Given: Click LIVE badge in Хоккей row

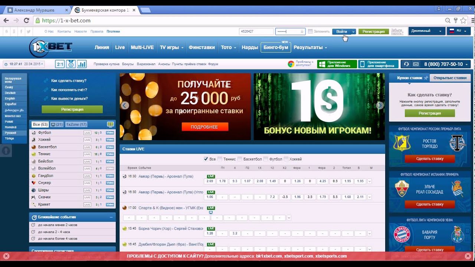Looking at the screenshot, I should click(x=87, y=140).
